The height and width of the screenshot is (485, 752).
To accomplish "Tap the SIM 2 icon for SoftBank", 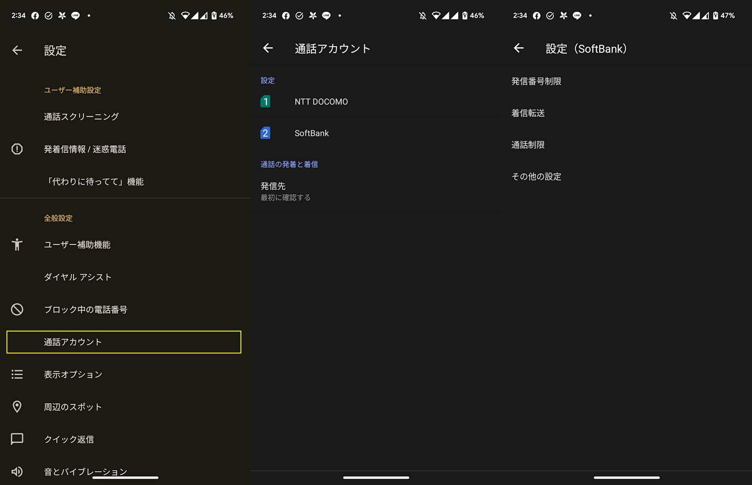I will click(265, 133).
